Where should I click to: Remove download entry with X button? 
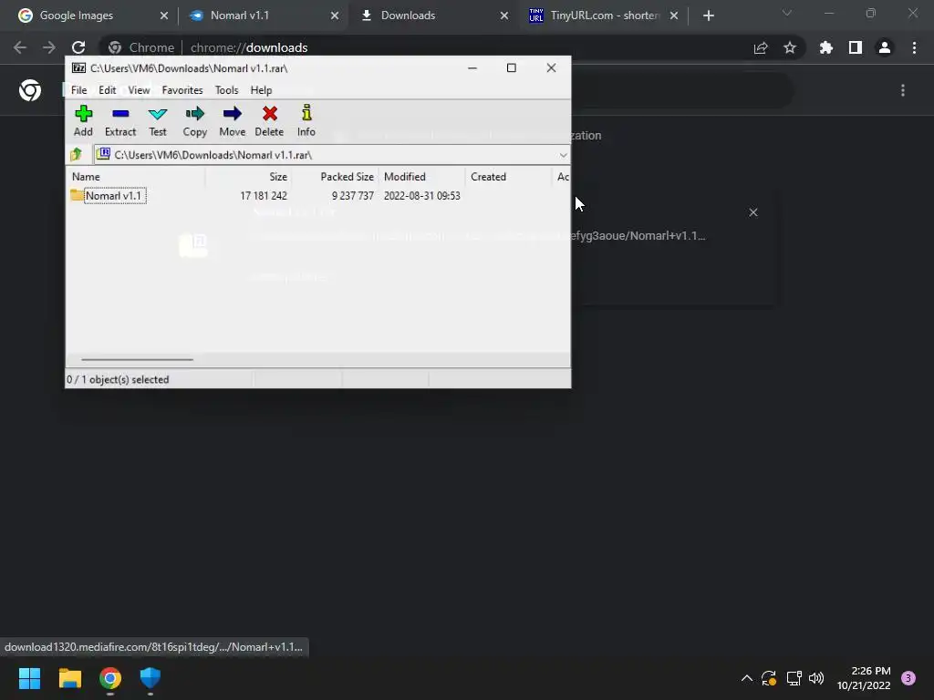(753, 212)
